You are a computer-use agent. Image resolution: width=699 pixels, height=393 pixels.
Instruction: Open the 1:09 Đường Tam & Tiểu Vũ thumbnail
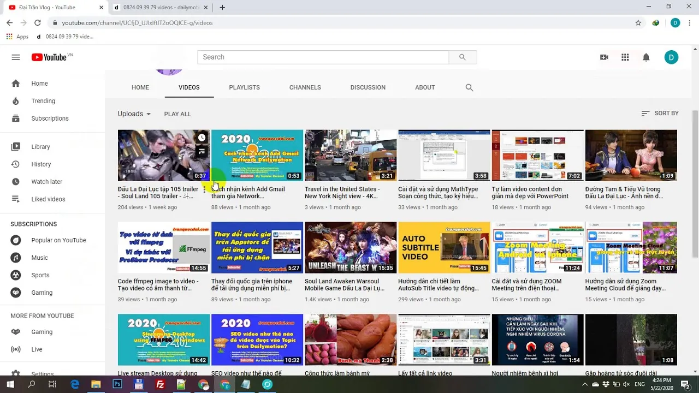coord(631,156)
